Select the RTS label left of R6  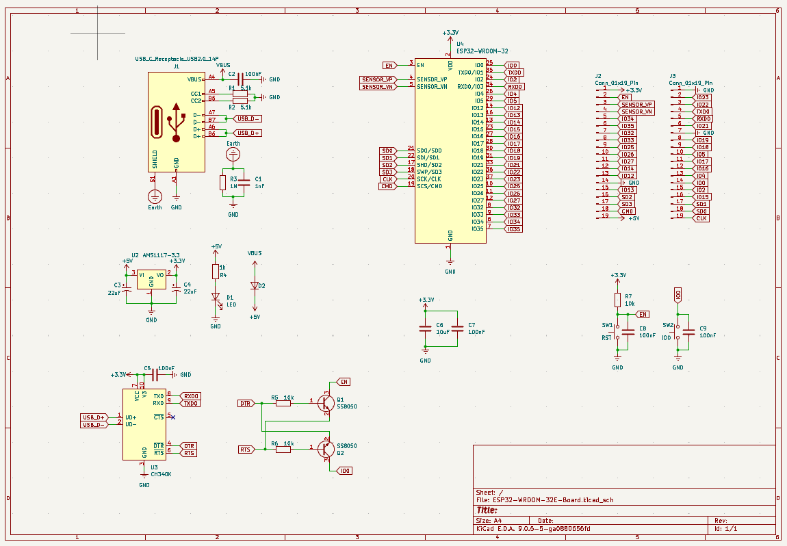click(245, 450)
